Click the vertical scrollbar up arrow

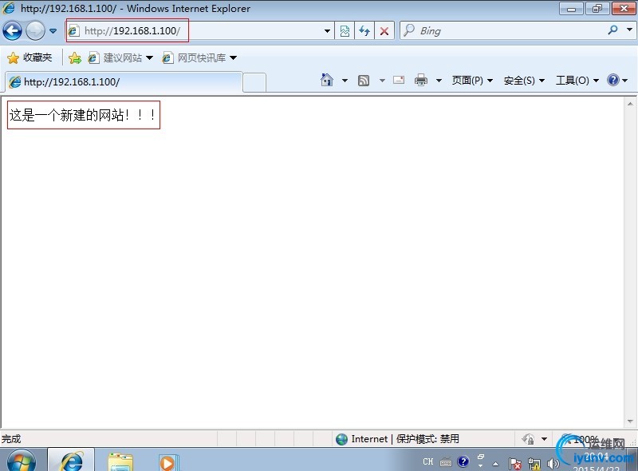click(x=630, y=104)
